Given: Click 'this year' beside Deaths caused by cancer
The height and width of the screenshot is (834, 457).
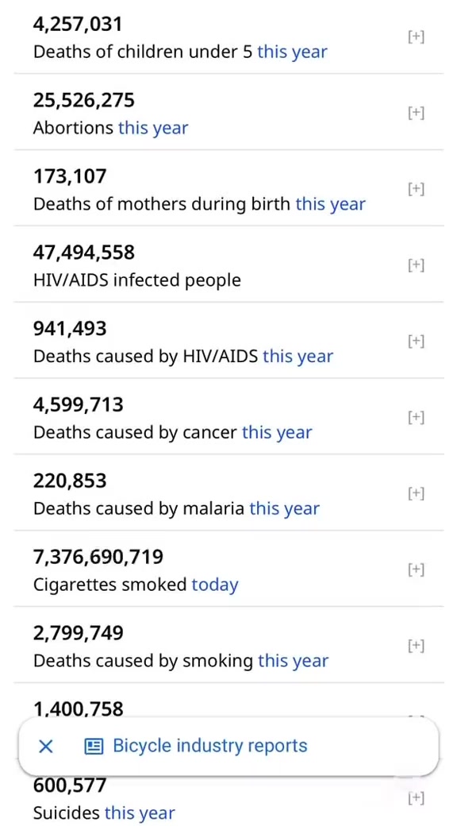Looking at the screenshot, I should [x=277, y=432].
